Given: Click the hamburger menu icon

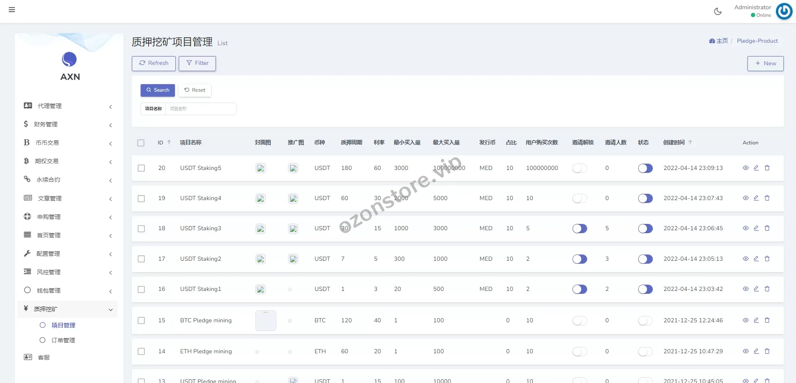Looking at the screenshot, I should (12, 10).
